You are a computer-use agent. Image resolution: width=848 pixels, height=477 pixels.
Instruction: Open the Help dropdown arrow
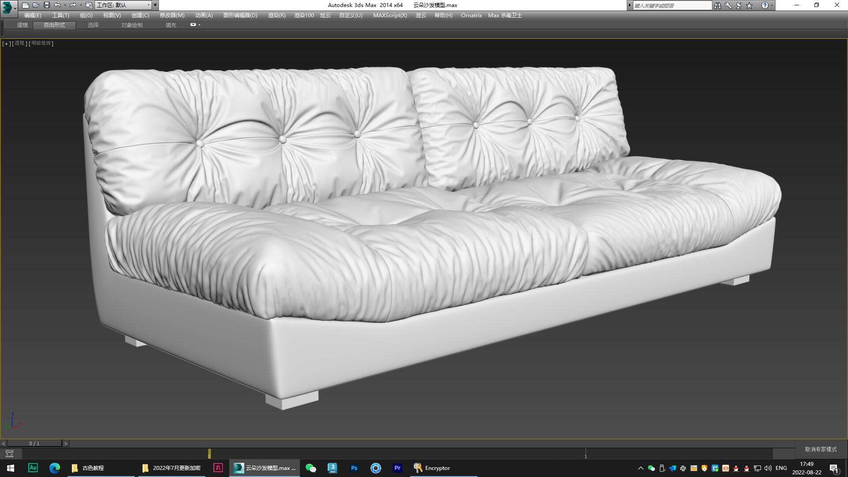[772, 5]
